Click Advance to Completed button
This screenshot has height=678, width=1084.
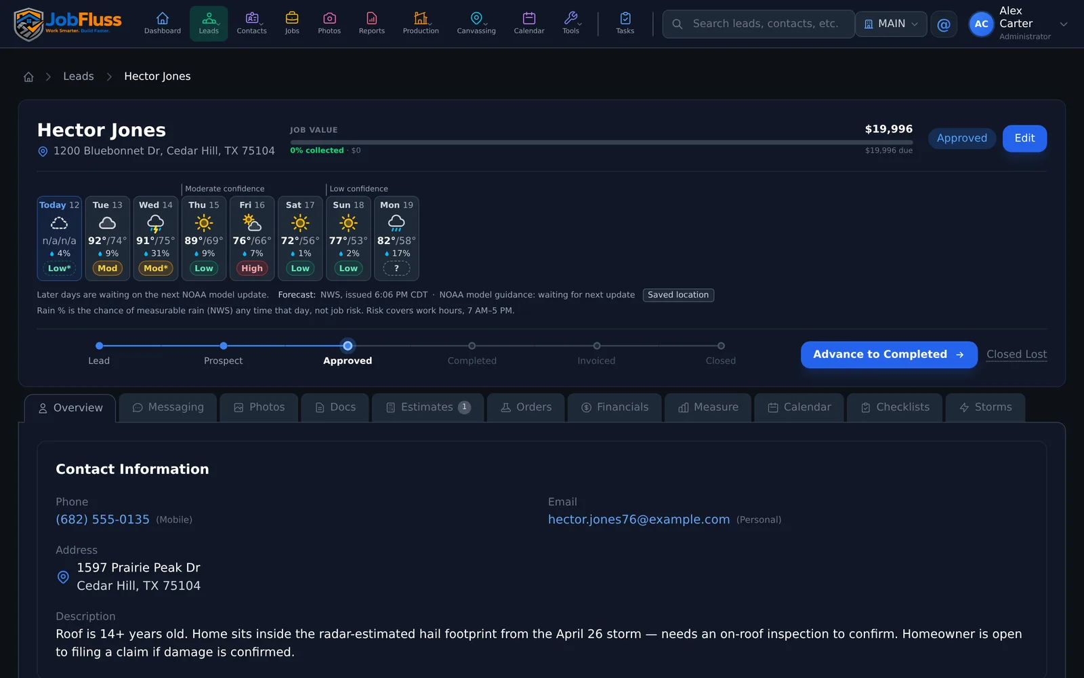tap(889, 355)
